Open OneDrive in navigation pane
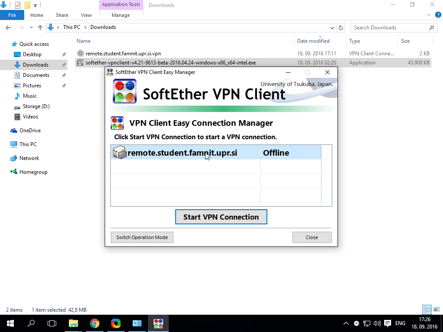 click(x=30, y=131)
